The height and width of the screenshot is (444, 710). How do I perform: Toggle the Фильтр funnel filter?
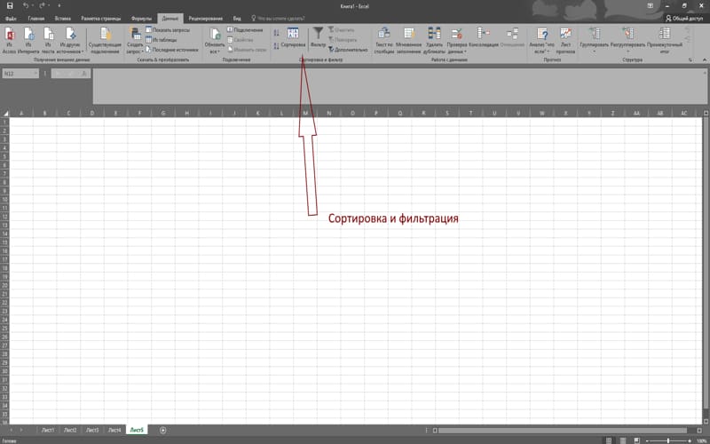click(x=319, y=38)
